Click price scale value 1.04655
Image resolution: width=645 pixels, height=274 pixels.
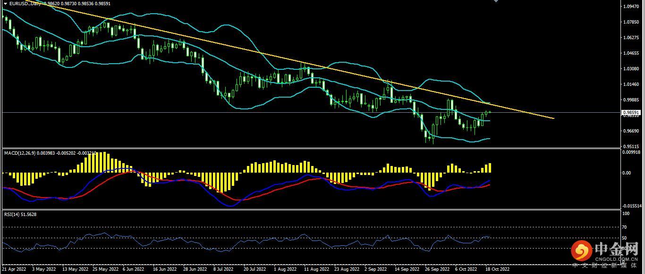click(631, 53)
